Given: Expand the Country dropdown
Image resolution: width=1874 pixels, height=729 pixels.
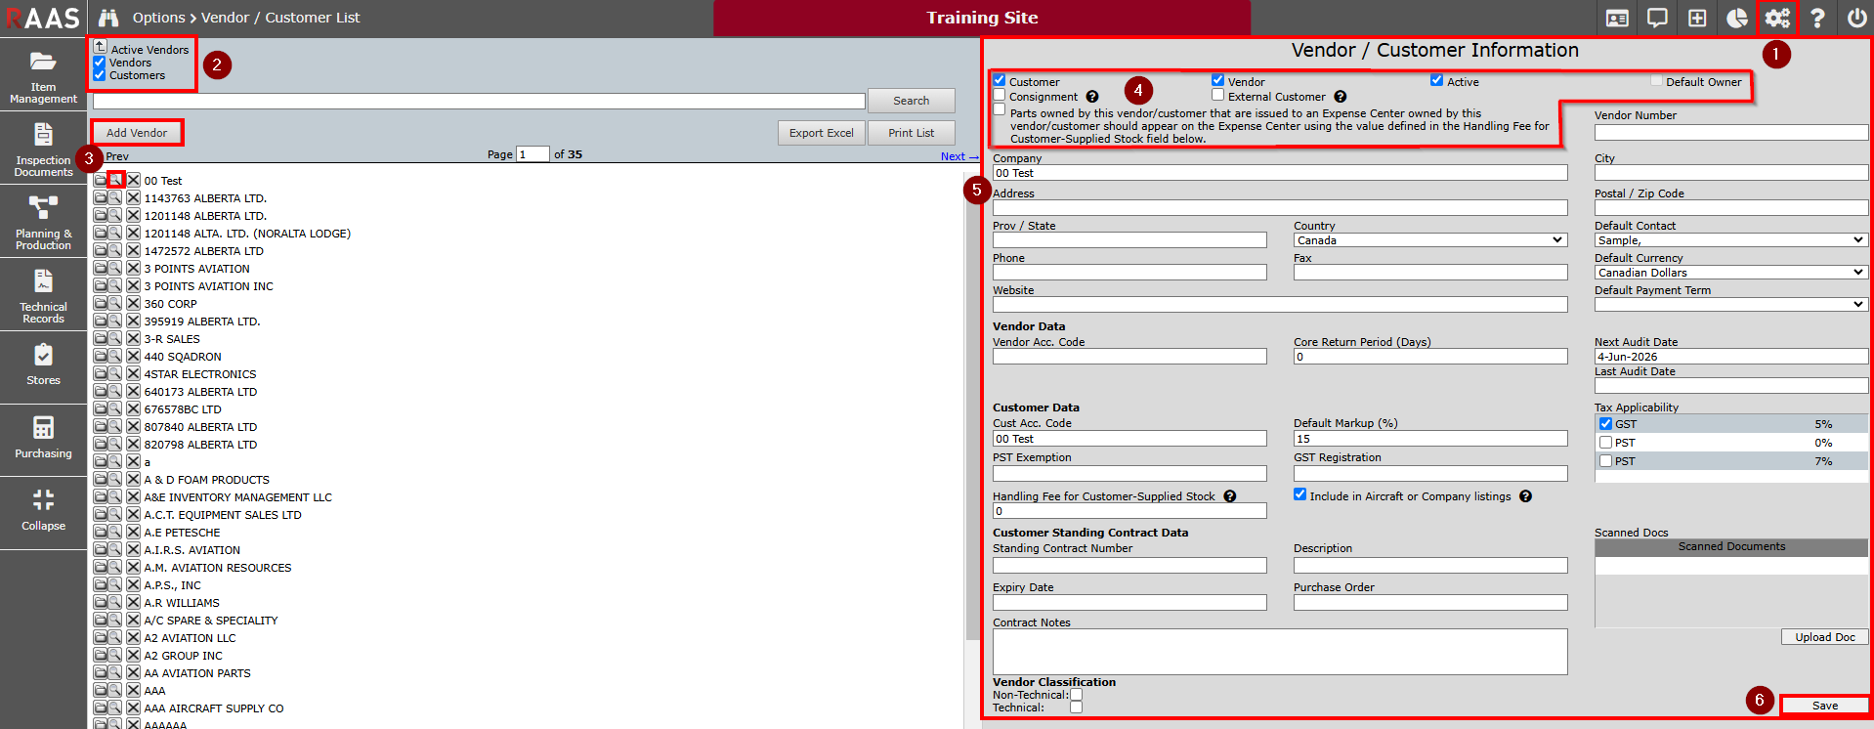Looking at the screenshot, I should (x=1430, y=240).
